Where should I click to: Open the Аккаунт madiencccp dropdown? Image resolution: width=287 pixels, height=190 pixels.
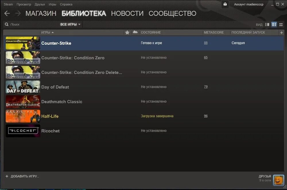click(249, 4)
